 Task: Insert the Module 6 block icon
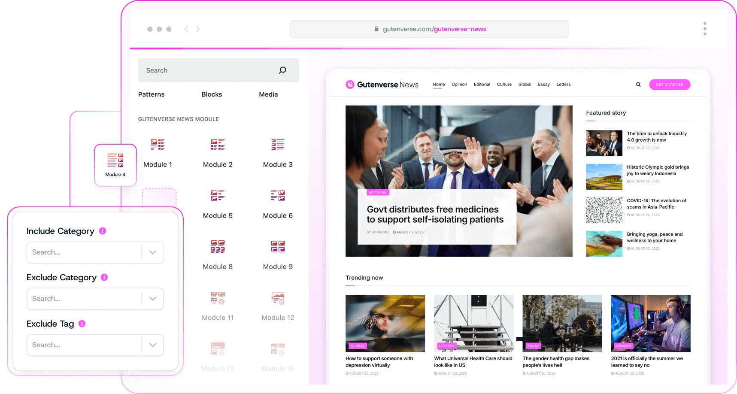[278, 196]
